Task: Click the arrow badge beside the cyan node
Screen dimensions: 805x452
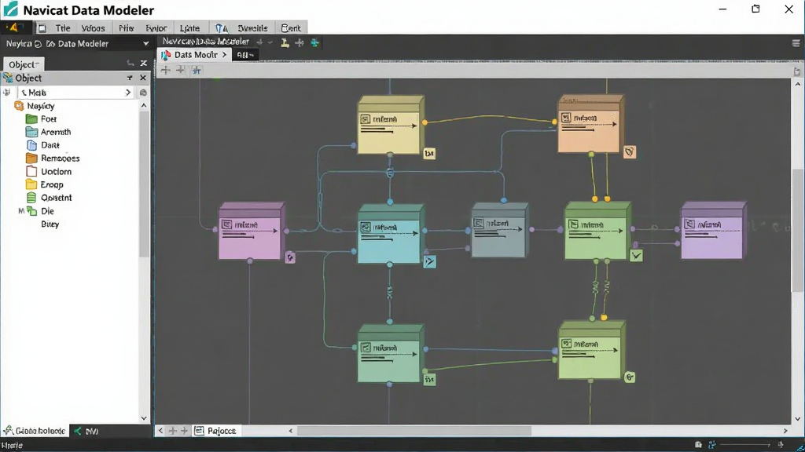Action: [430, 262]
